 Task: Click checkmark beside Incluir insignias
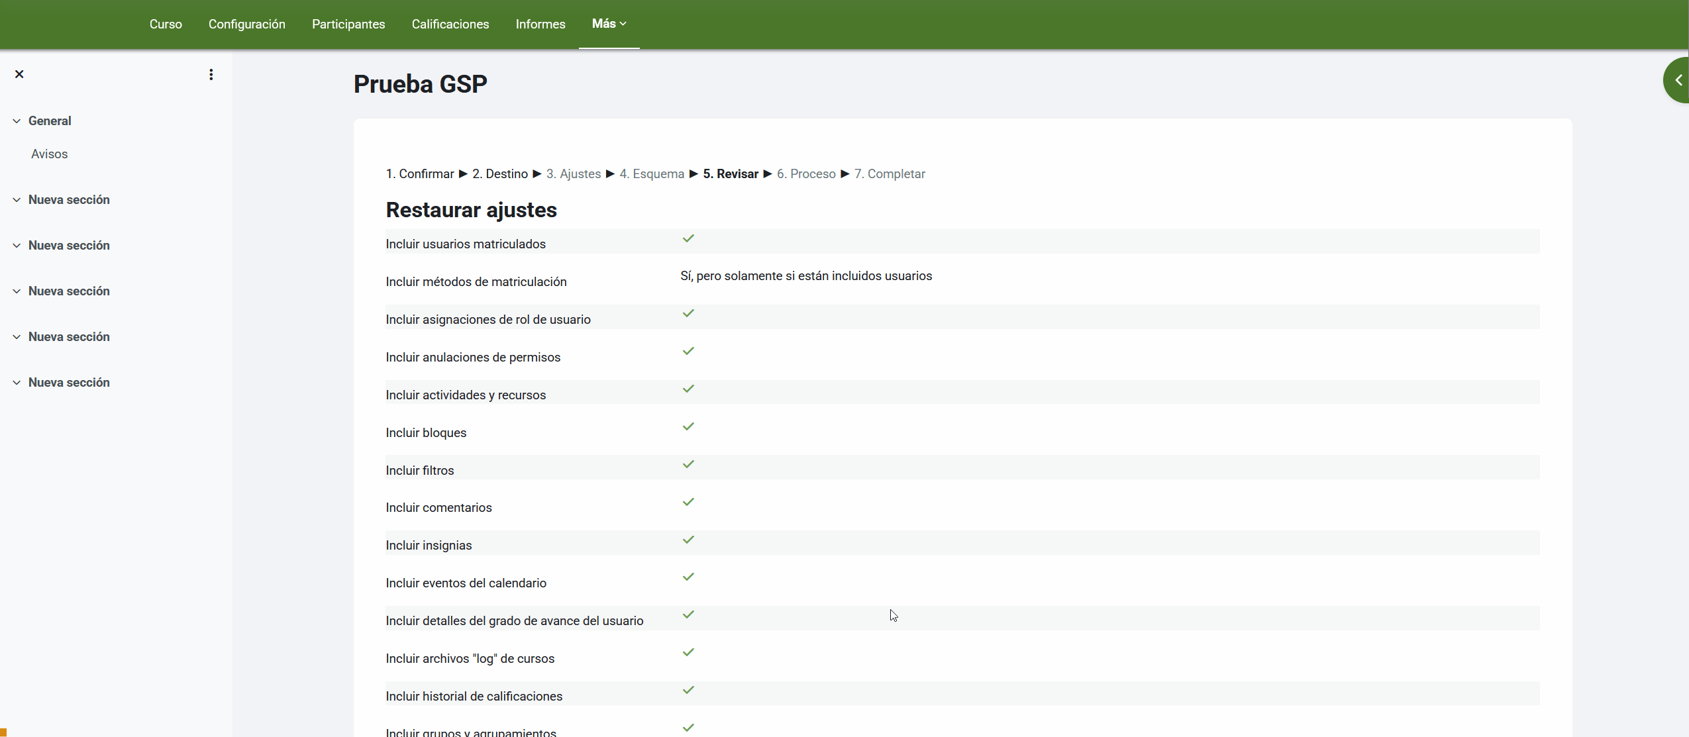688,540
